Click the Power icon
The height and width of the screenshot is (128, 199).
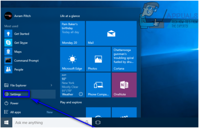pyautogui.click(x=6, y=103)
